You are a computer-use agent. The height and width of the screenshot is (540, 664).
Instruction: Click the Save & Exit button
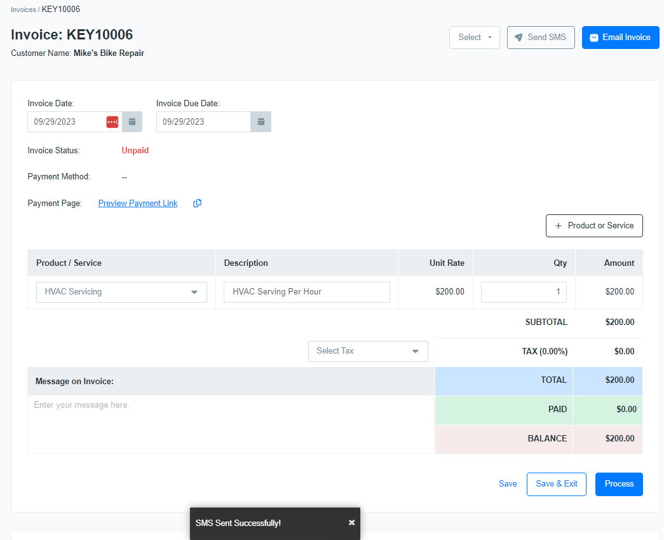click(x=557, y=484)
